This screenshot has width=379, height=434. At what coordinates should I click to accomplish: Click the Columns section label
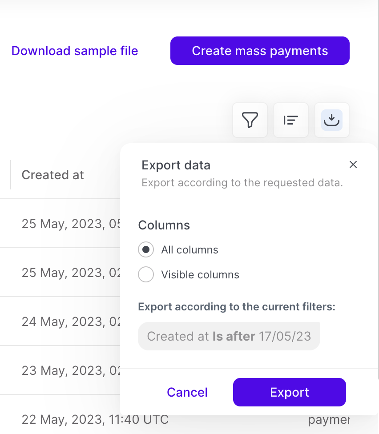(x=164, y=225)
